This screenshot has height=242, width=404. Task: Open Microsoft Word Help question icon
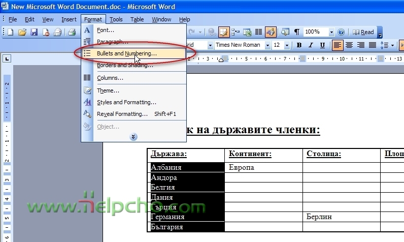click(x=341, y=32)
